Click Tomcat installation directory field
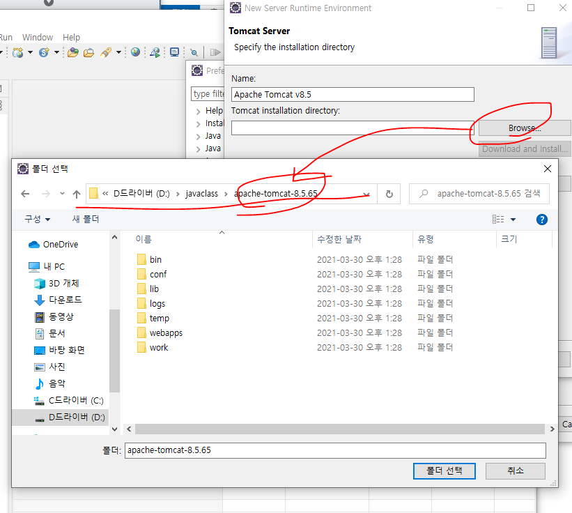 pyautogui.click(x=353, y=128)
